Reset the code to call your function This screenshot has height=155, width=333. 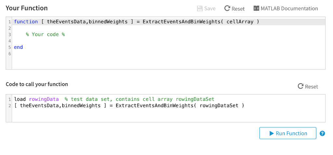308,86
